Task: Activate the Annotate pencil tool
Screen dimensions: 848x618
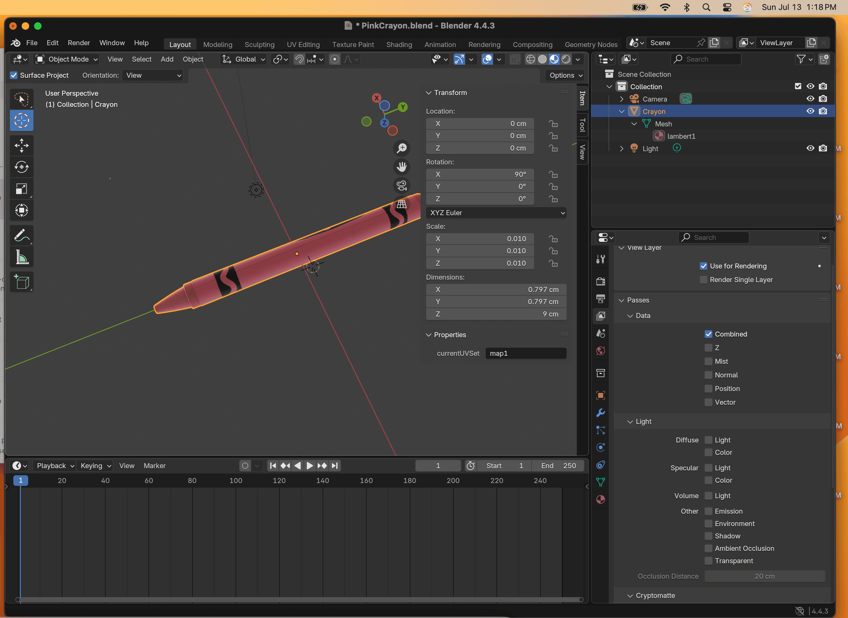Action: (21, 236)
